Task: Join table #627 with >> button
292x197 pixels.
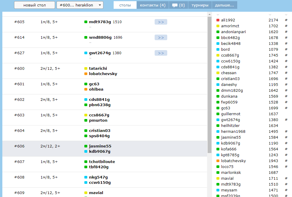Action: point(161,53)
